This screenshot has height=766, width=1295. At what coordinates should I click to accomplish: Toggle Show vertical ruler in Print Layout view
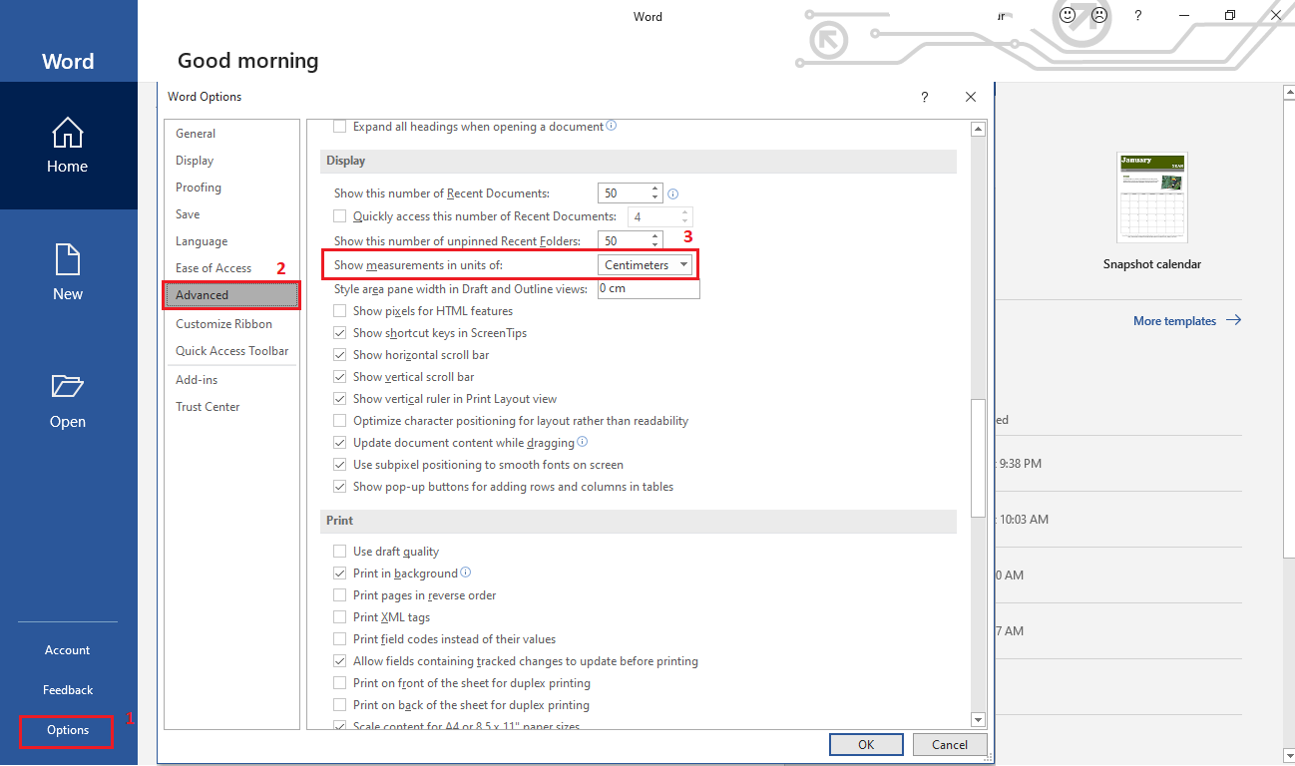pos(339,399)
